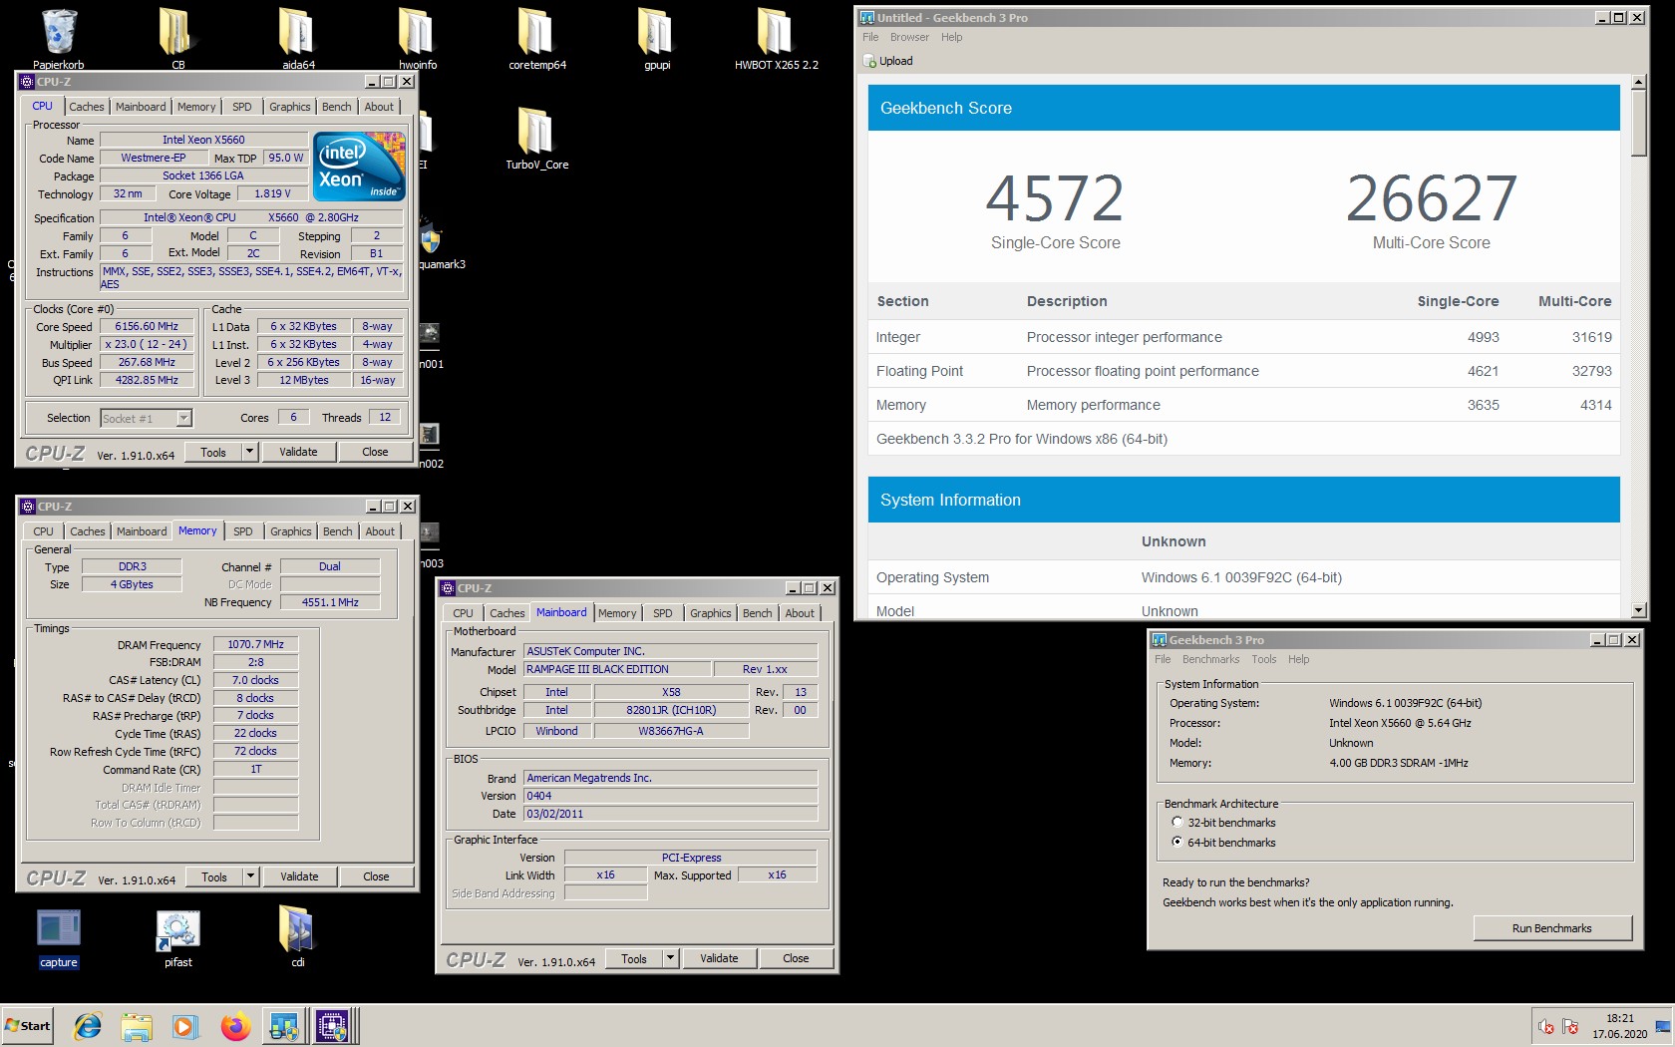Open File menu in Geekbench results window
The width and height of the screenshot is (1675, 1047).
coord(870,37)
